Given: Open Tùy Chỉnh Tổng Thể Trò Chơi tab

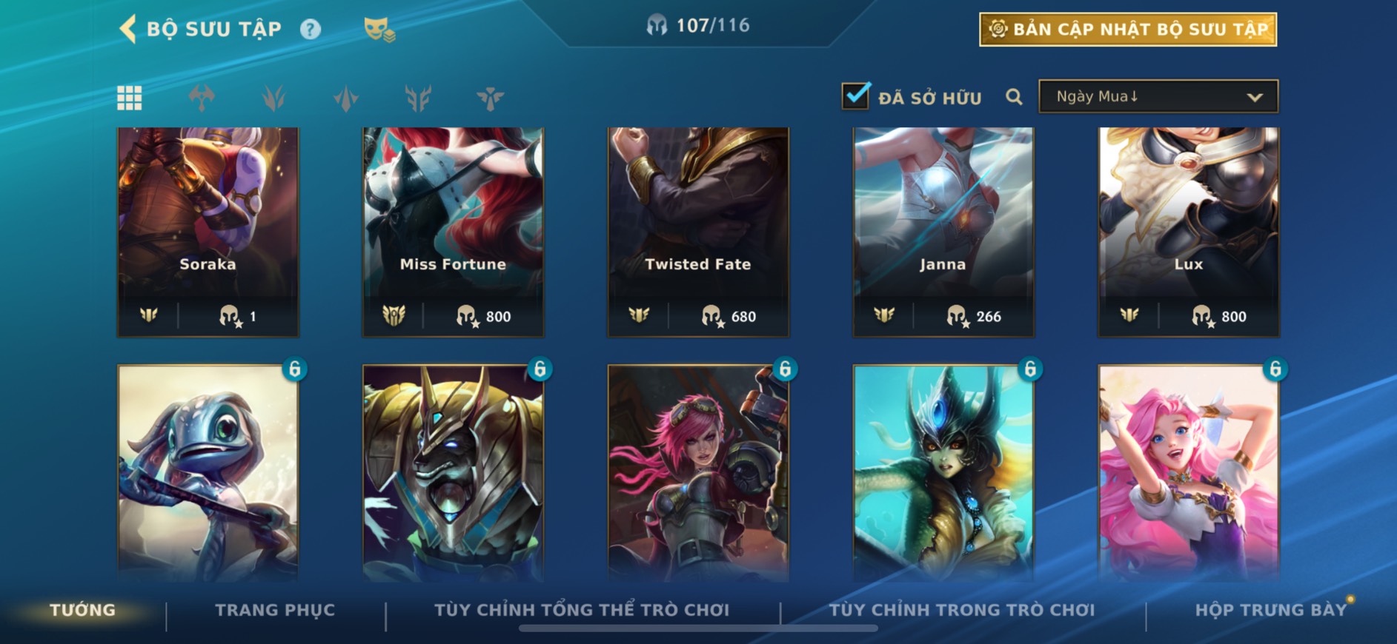Looking at the screenshot, I should point(582,610).
